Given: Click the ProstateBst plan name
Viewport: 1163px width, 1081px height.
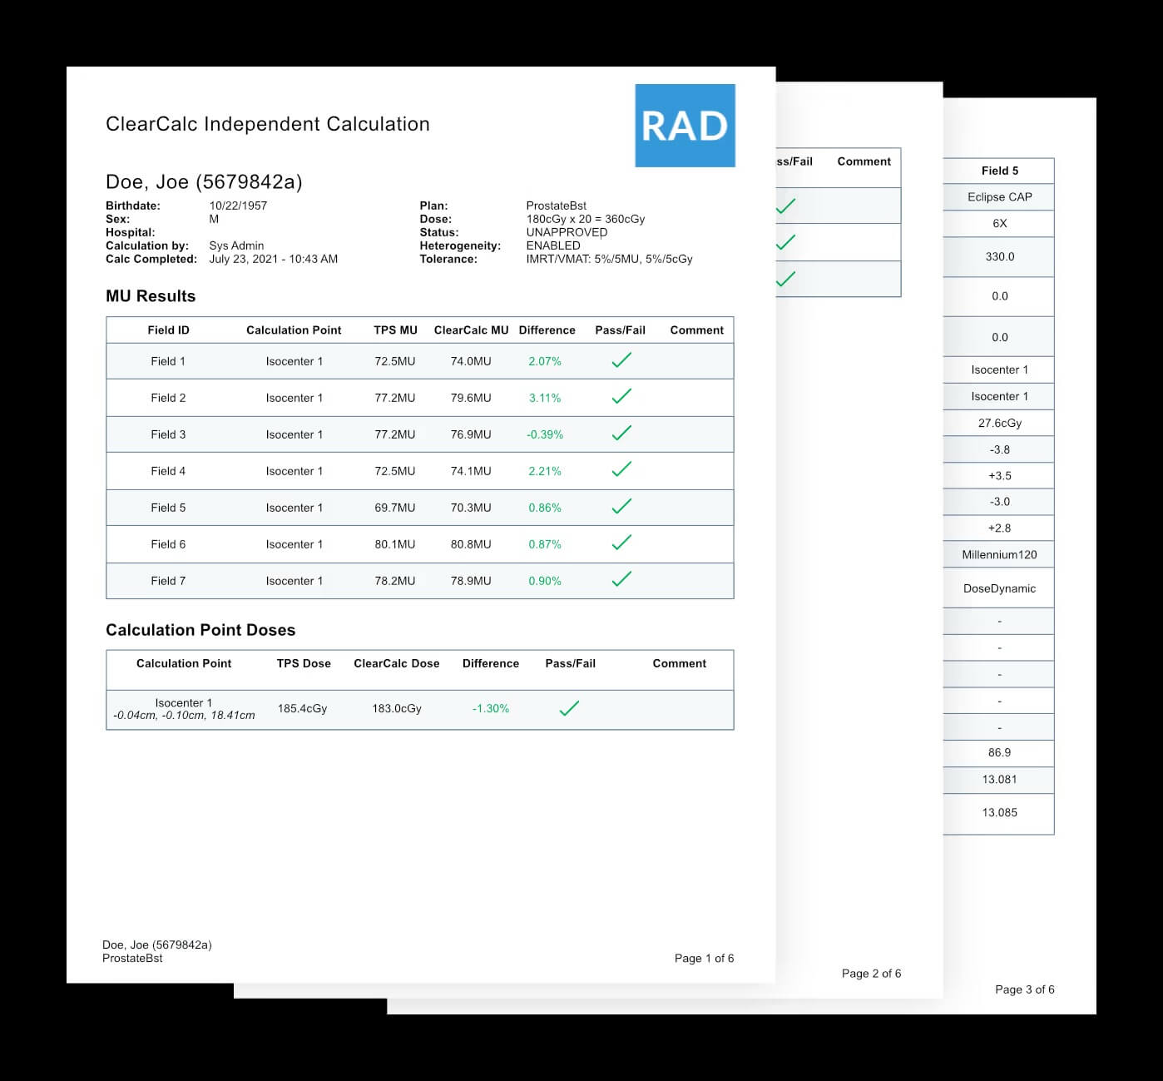Looking at the screenshot, I should pos(556,206).
